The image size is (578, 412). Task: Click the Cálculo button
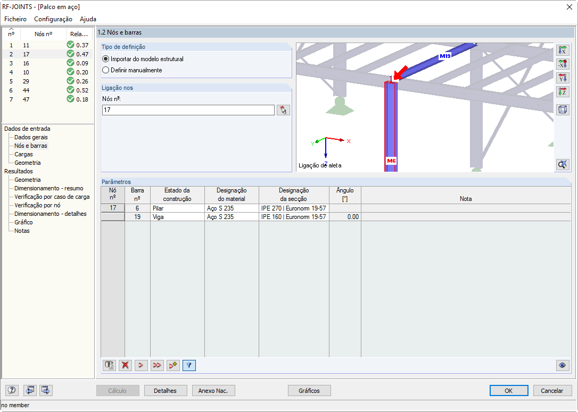(x=118, y=391)
